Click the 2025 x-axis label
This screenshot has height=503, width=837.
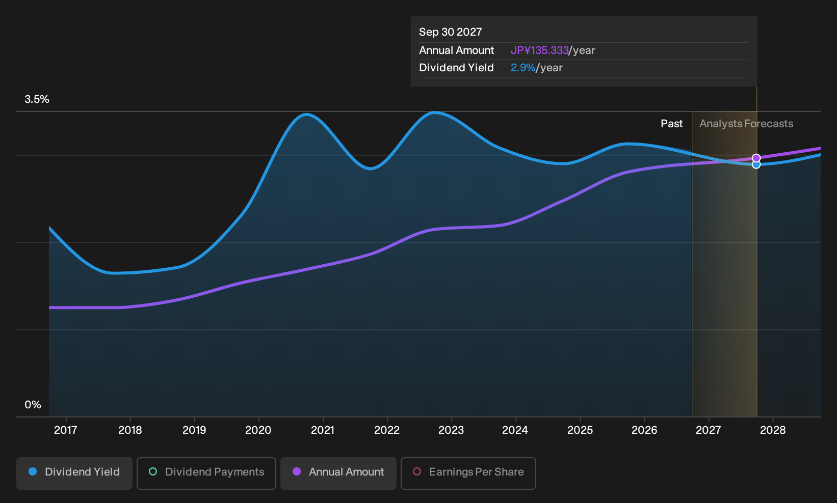click(580, 430)
